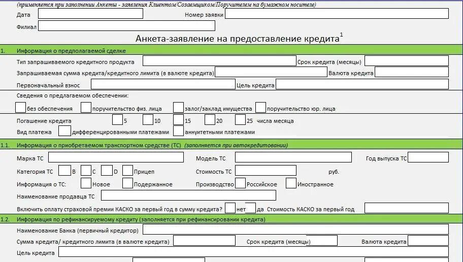Viewport: 463px width, 262px height.
Task: Click the Валюта кредита field in section 1
Action: [x=412, y=72]
